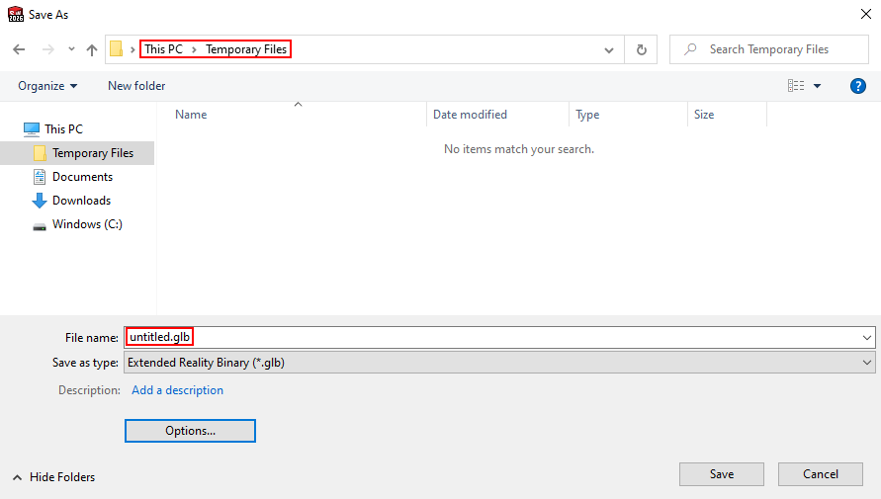This screenshot has height=499, width=881.
Task: Open the Organize menu
Action: 47,86
